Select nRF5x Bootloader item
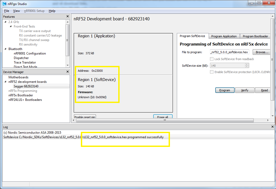 [x=21, y=95]
